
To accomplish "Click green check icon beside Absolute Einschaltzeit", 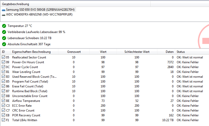I will click(4, 44).
